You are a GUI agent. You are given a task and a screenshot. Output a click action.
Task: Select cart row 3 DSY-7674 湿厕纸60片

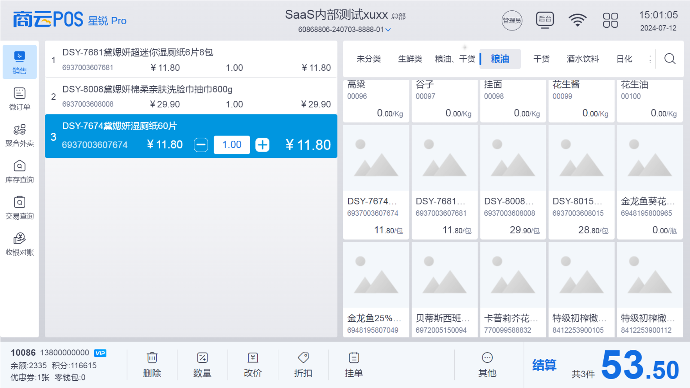pyautogui.click(x=191, y=136)
